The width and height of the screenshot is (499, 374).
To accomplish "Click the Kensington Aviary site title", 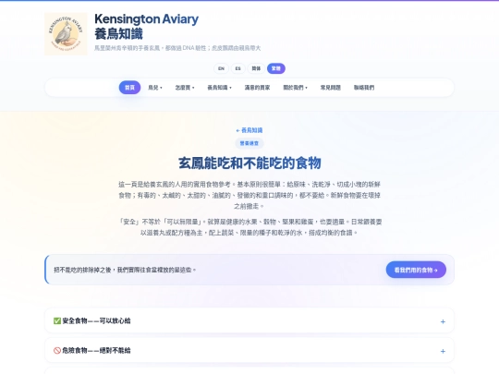I will [146, 19].
